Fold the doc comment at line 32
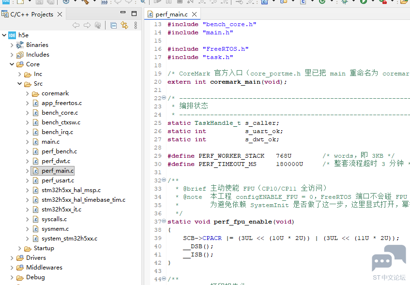This screenshot has width=410, height=285. 164,180
